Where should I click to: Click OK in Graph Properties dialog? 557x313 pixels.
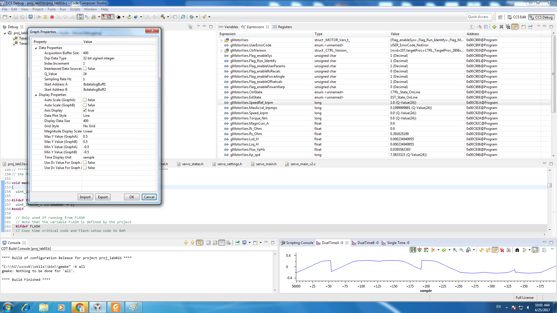tap(132, 197)
